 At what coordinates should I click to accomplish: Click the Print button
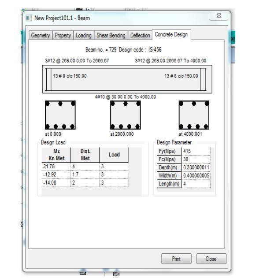click(x=176, y=259)
